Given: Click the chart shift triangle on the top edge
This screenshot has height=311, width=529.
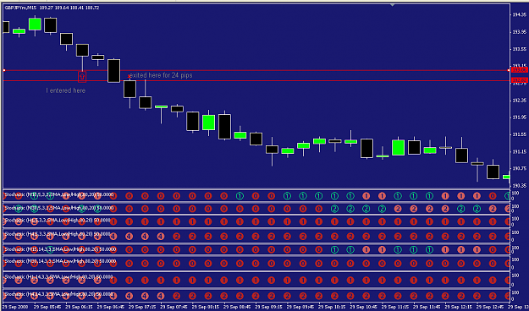Looking at the screenshot, I should [x=393, y=5].
